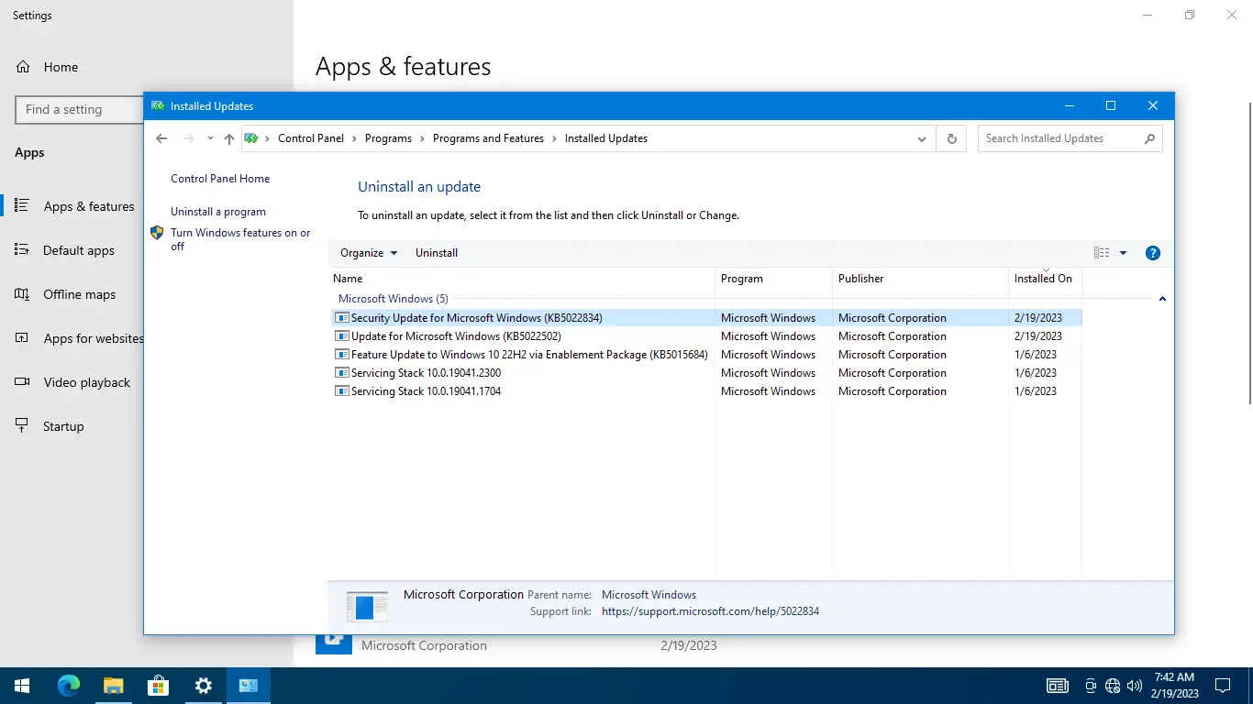
Task: Click Installed Updates in the address breadcrumb
Action: [x=606, y=138]
